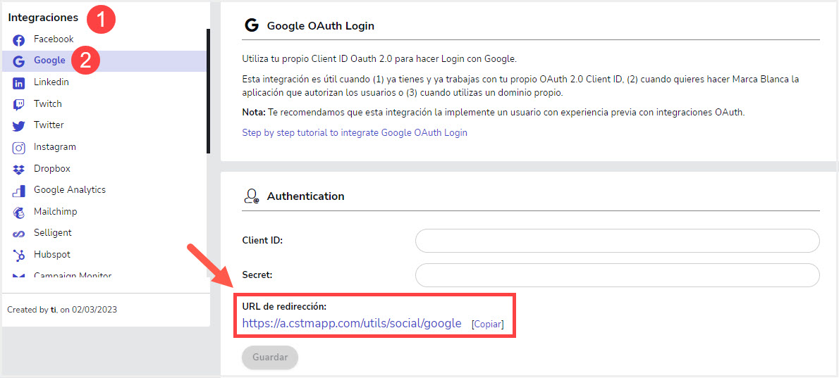Viewport: 839px width, 378px height.
Task: Open the a.cstmapp.com redirect URL link
Action: [352, 323]
